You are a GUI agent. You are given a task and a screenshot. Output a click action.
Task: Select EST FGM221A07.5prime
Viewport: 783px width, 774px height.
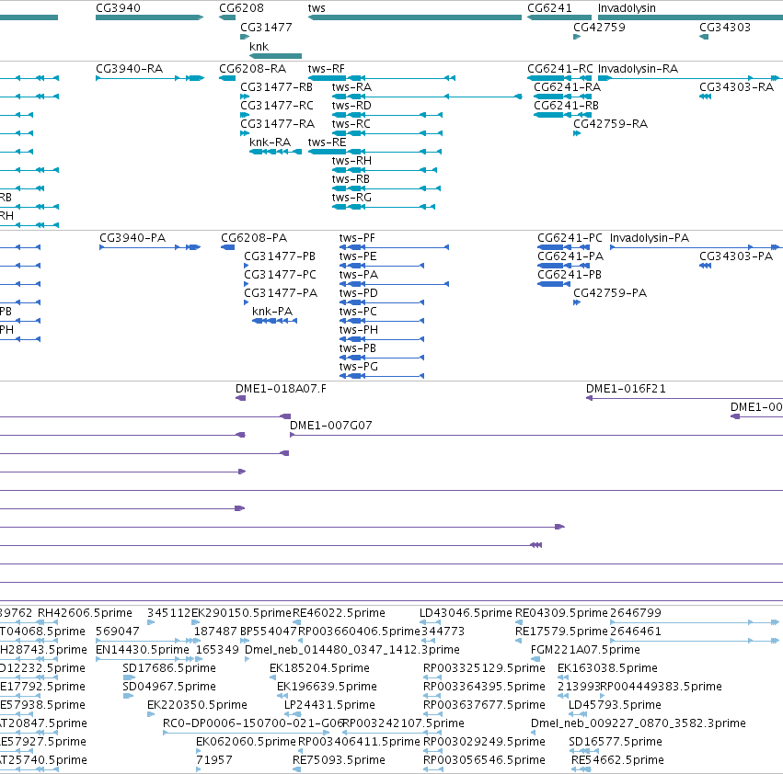(x=585, y=650)
